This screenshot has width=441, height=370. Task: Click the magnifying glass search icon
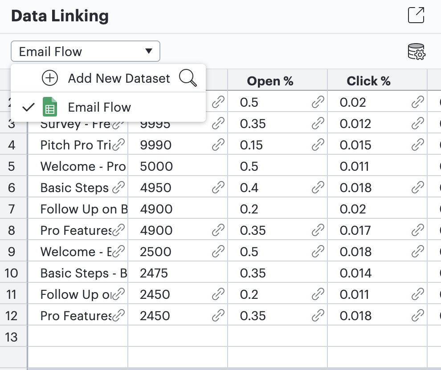pyautogui.click(x=188, y=78)
